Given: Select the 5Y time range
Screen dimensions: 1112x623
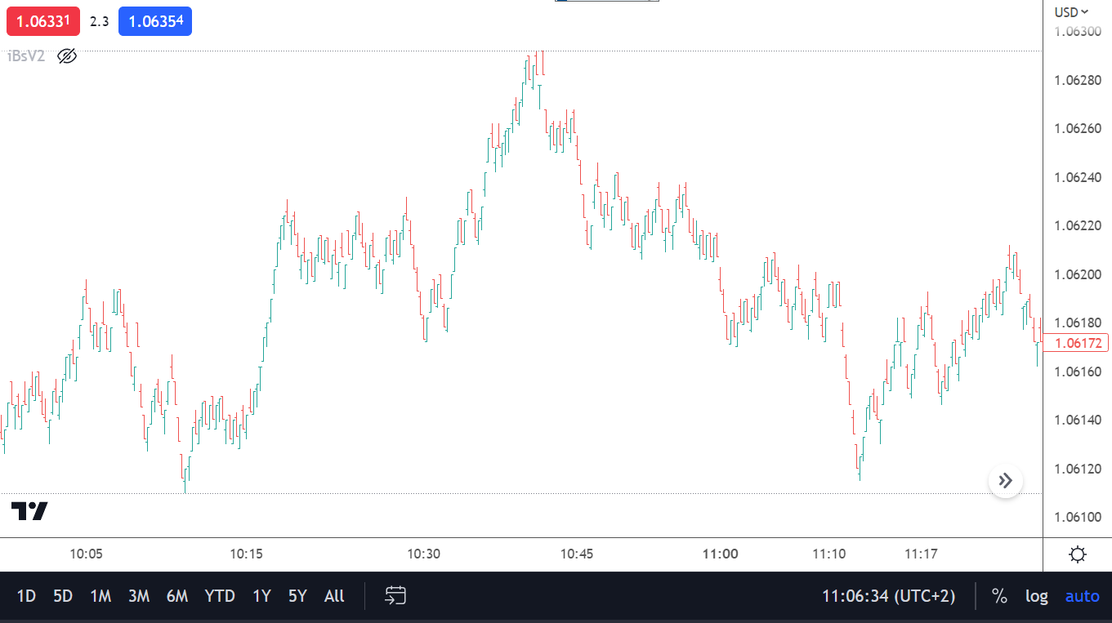Looking at the screenshot, I should tap(297, 596).
